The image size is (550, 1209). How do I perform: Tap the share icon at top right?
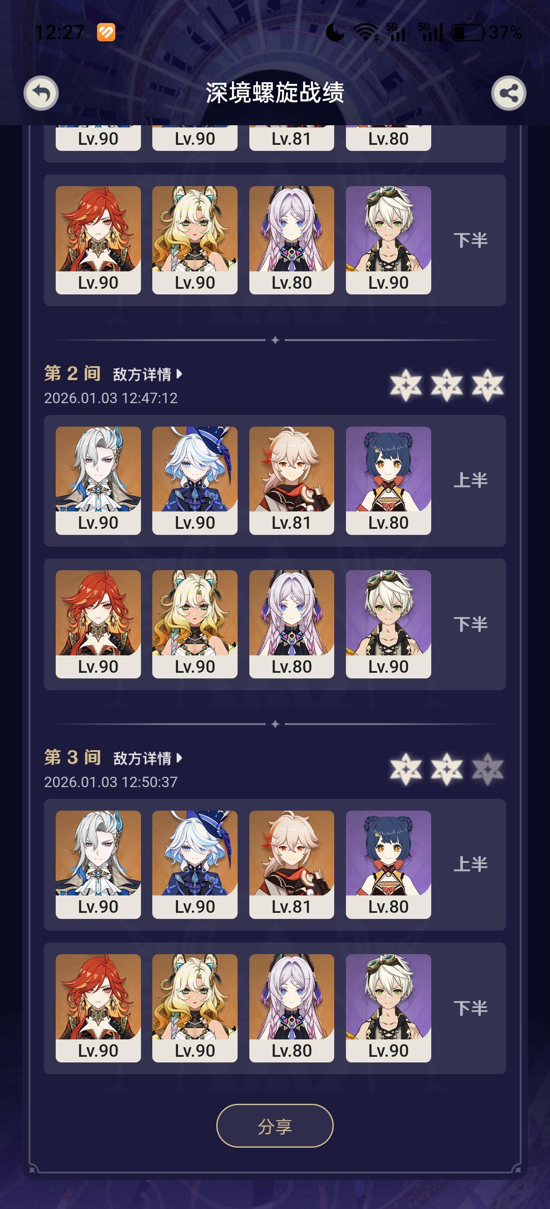509,93
